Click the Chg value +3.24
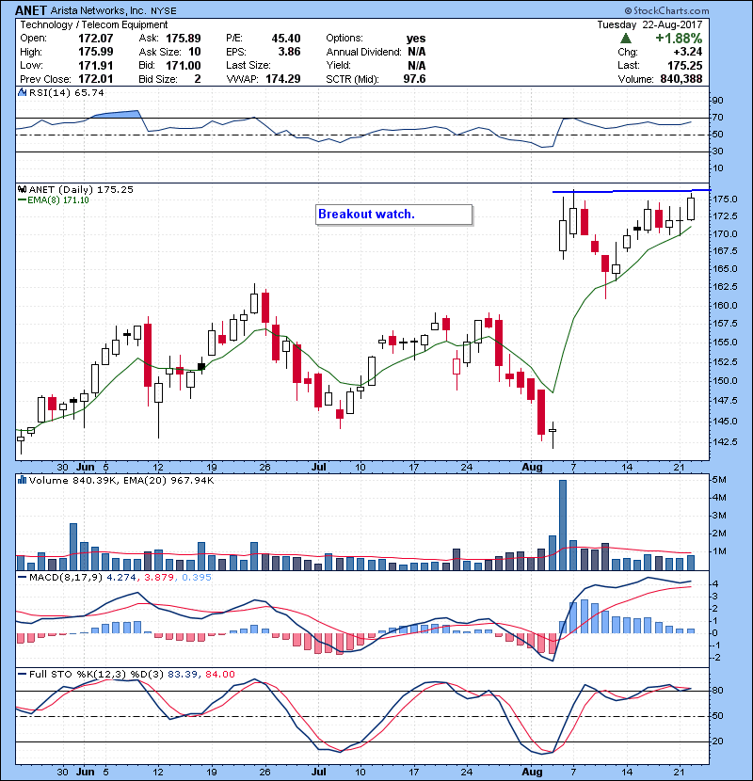The image size is (753, 781). [x=688, y=52]
